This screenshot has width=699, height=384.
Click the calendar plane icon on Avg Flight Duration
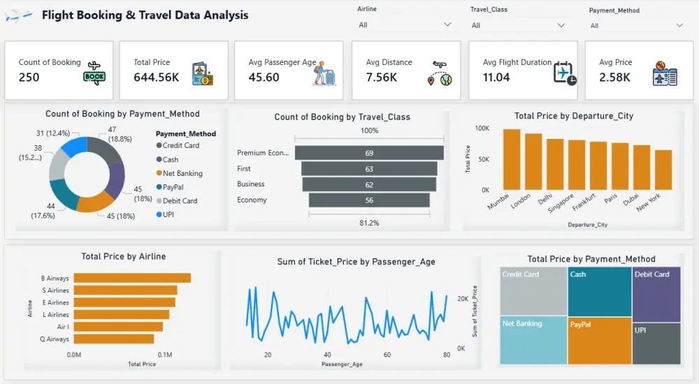tap(565, 73)
